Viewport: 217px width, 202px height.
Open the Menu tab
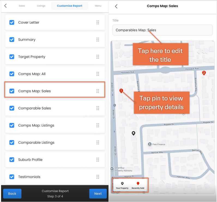point(98,6)
